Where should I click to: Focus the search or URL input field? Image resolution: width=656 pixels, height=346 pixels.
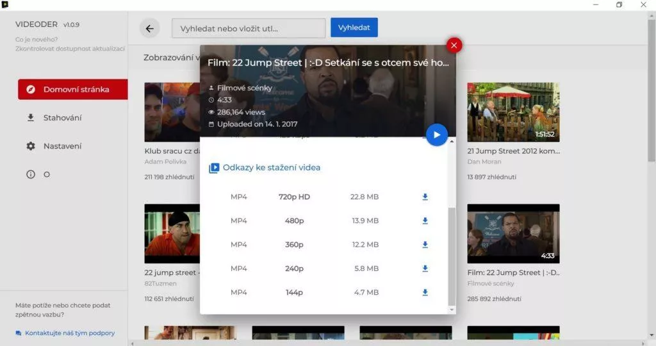[249, 28]
